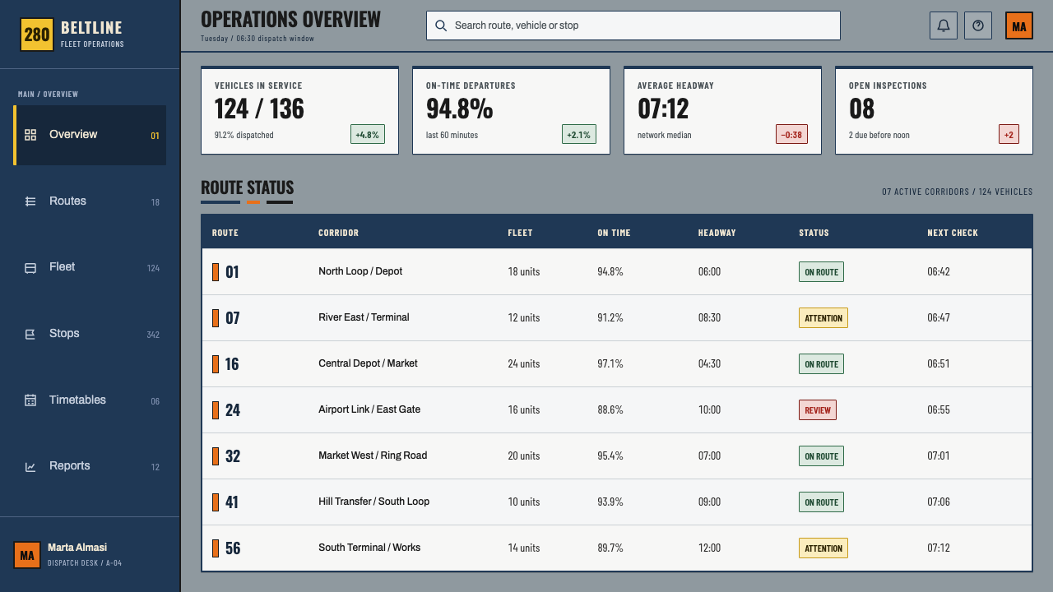The image size is (1053, 592).
Task: Go to the Fleet section
Action: pyautogui.click(x=90, y=267)
